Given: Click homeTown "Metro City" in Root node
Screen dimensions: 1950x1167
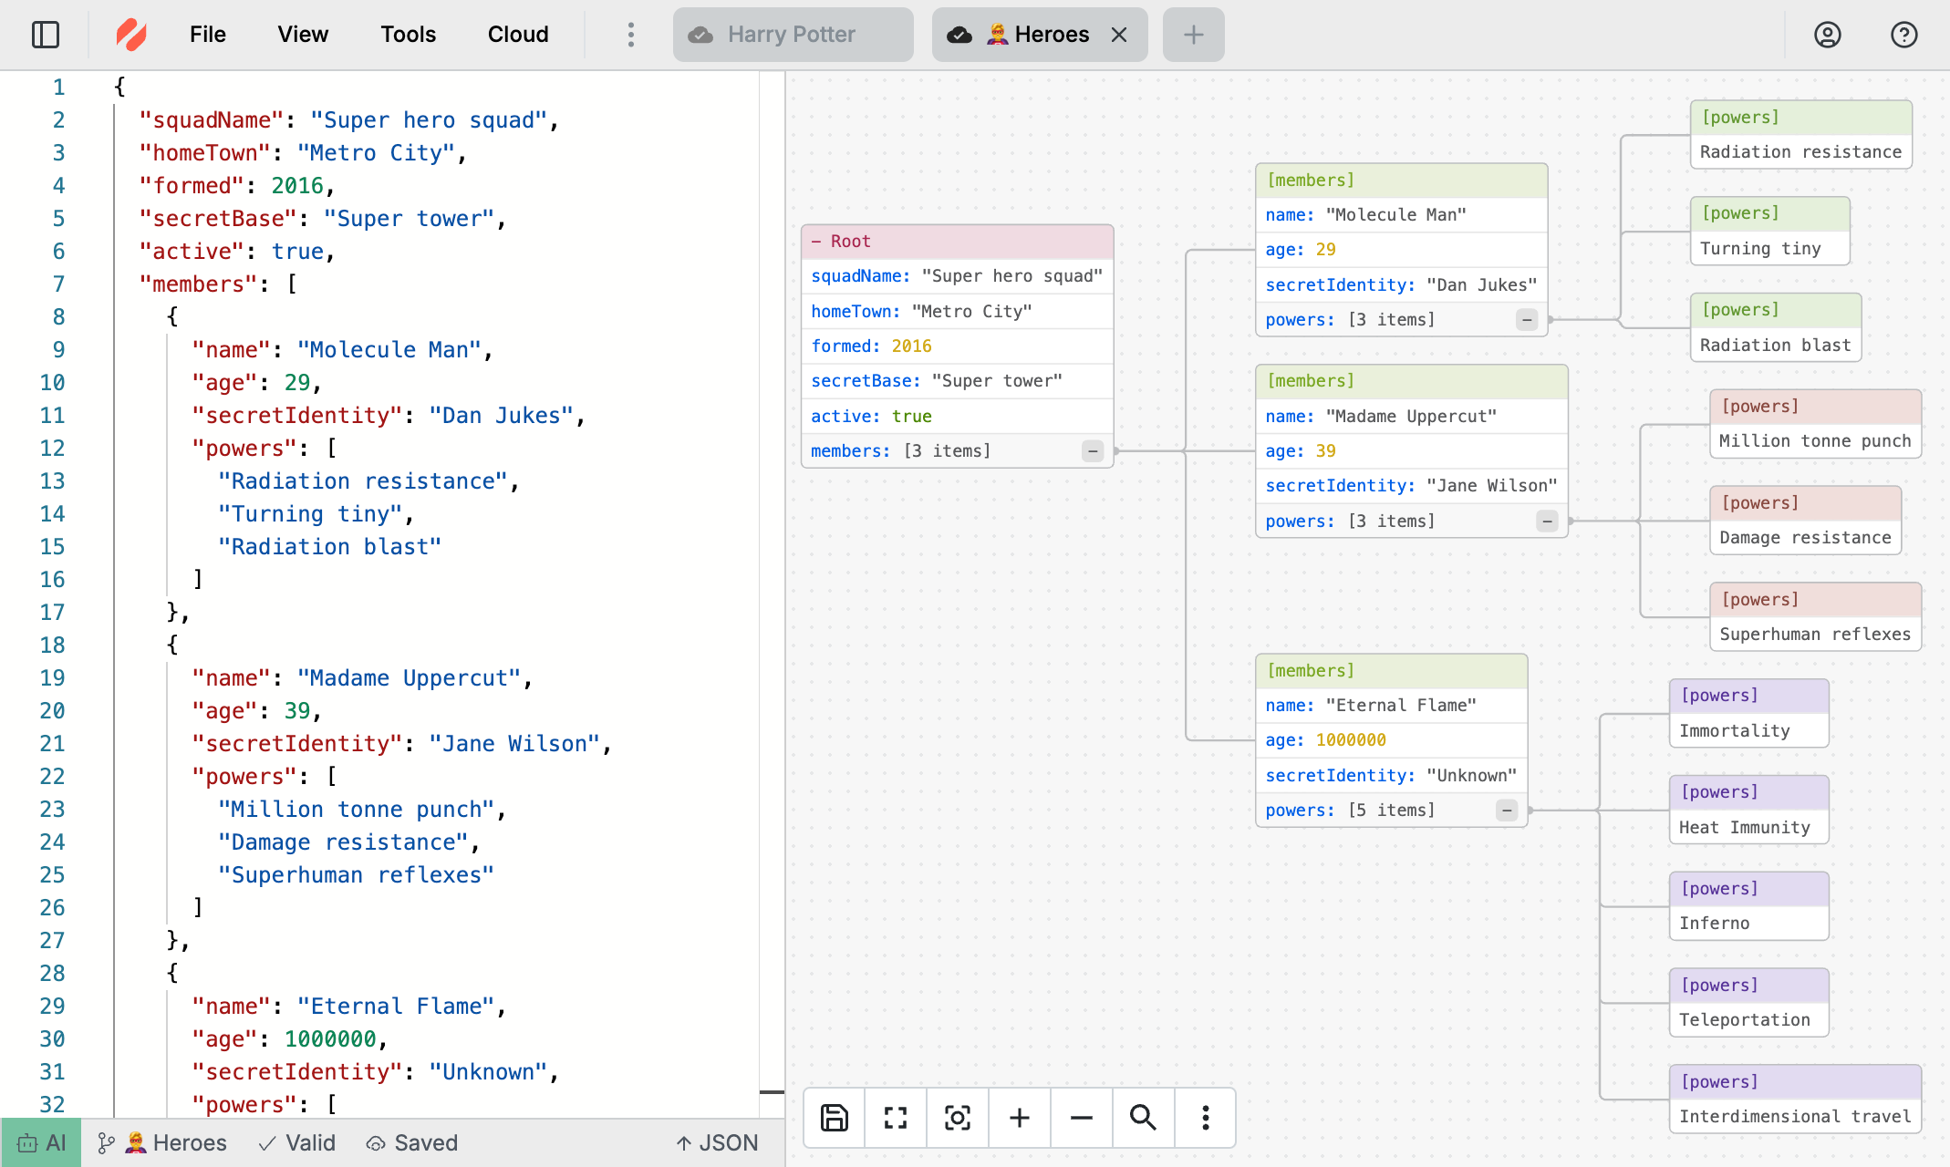Looking at the screenshot, I should click(x=957, y=312).
